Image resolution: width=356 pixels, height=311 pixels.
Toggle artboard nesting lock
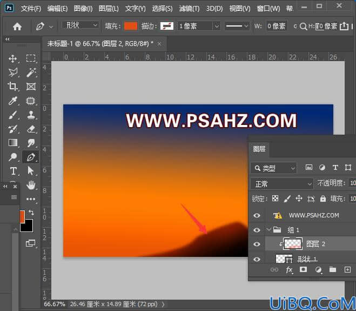(311, 199)
